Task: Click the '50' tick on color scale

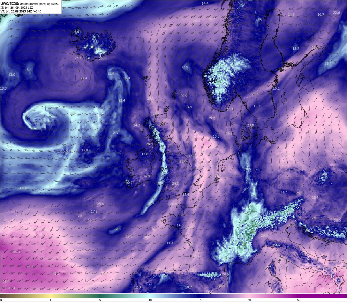Action: [x=299, y=300]
